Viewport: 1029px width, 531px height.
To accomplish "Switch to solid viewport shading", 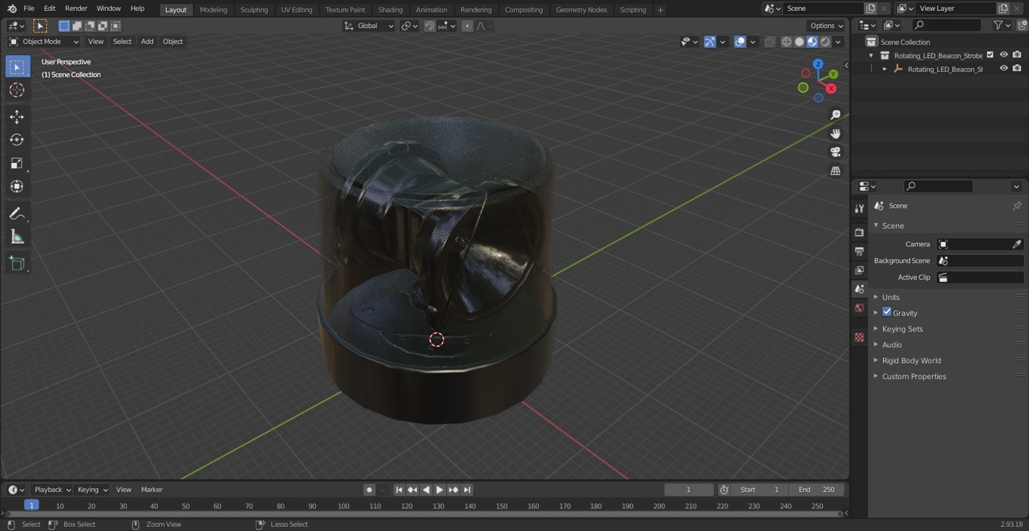I will pyautogui.click(x=800, y=42).
